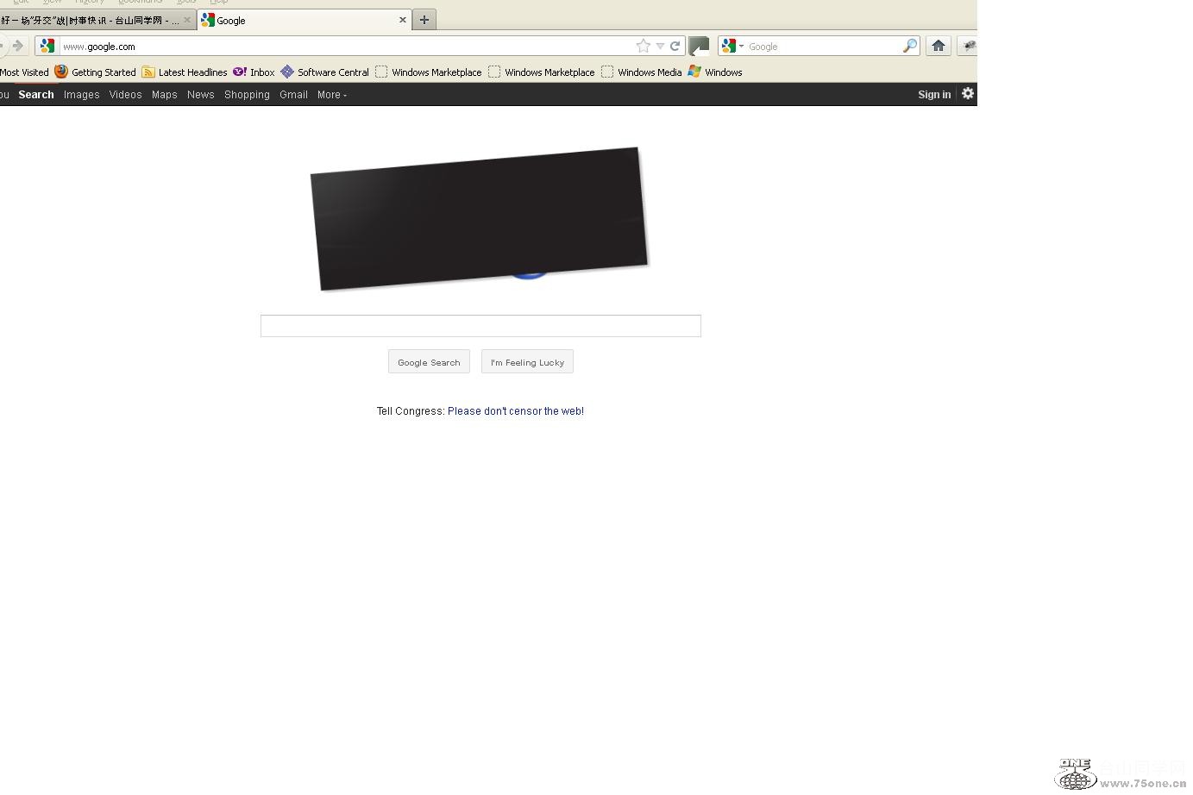
Task: Open the Software Central bookmark
Action: 325,72
